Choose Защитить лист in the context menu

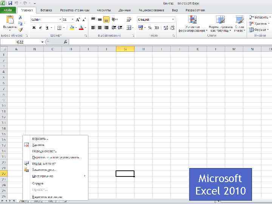[55, 170]
